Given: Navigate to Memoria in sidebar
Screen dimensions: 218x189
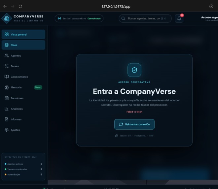Looking at the screenshot, I should pyautogui.click(x=23, y=87).
